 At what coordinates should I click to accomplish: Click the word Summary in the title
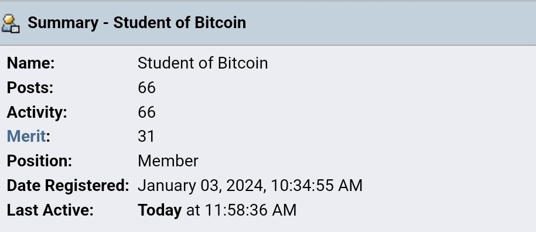tap(63, 23)
